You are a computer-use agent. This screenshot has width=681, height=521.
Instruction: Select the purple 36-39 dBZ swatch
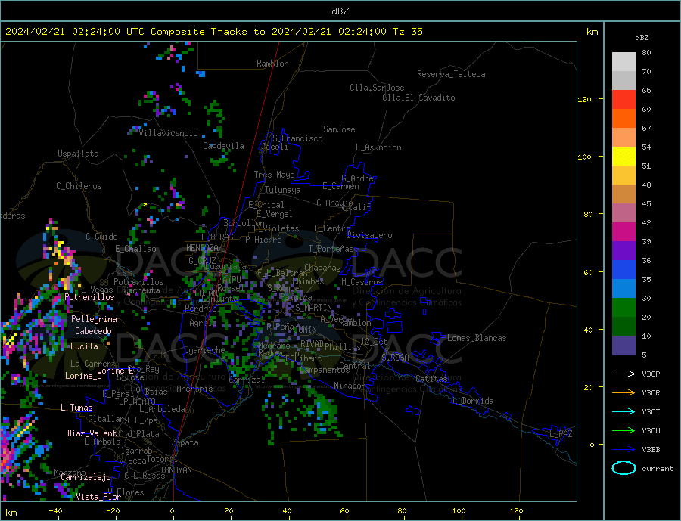pos(623,251)
